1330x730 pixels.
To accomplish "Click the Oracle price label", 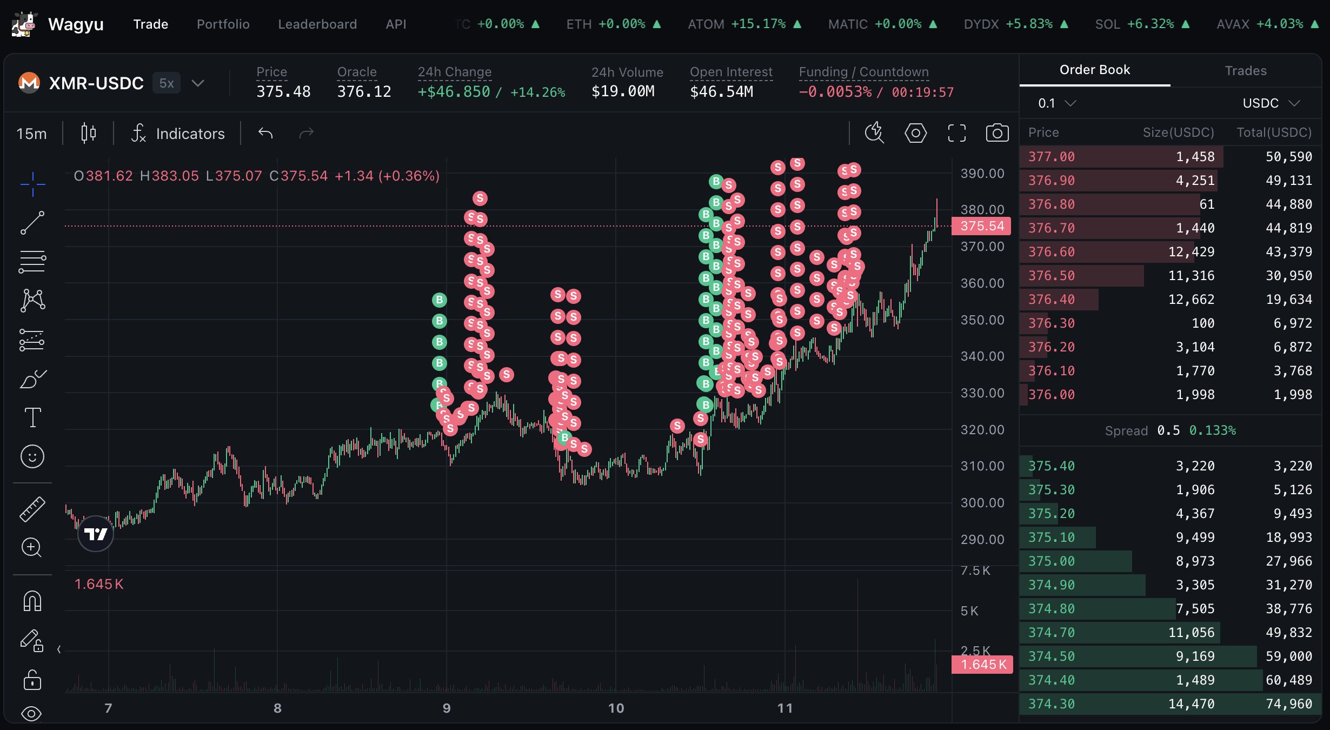I will [x=357, y=72].
